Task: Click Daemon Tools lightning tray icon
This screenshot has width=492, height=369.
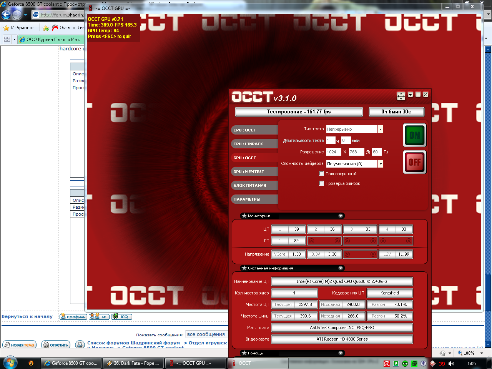Action: coord(423,363)
